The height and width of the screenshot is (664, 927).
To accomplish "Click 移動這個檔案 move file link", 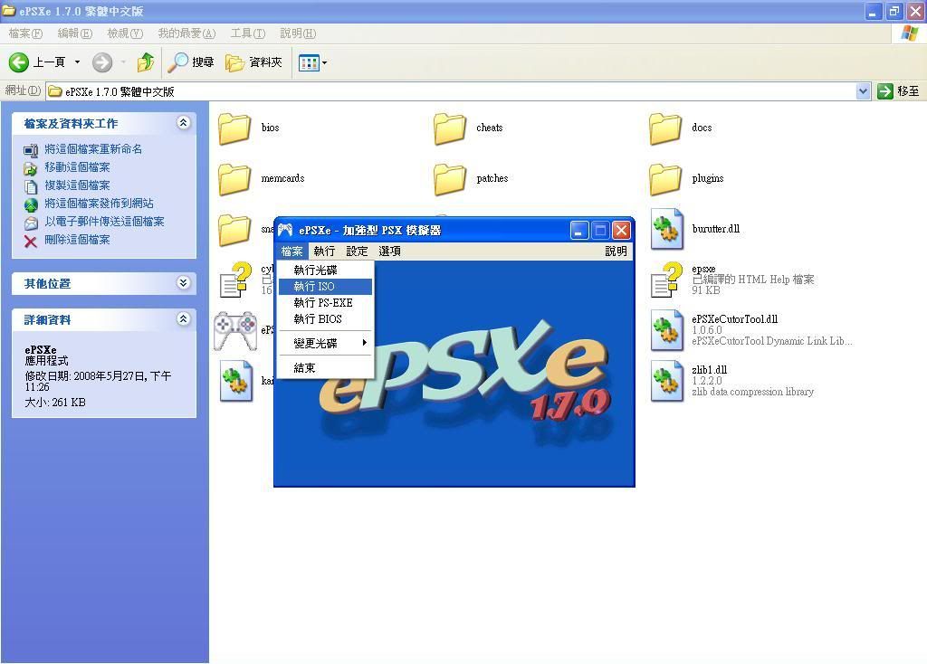I will coord(78,167).
